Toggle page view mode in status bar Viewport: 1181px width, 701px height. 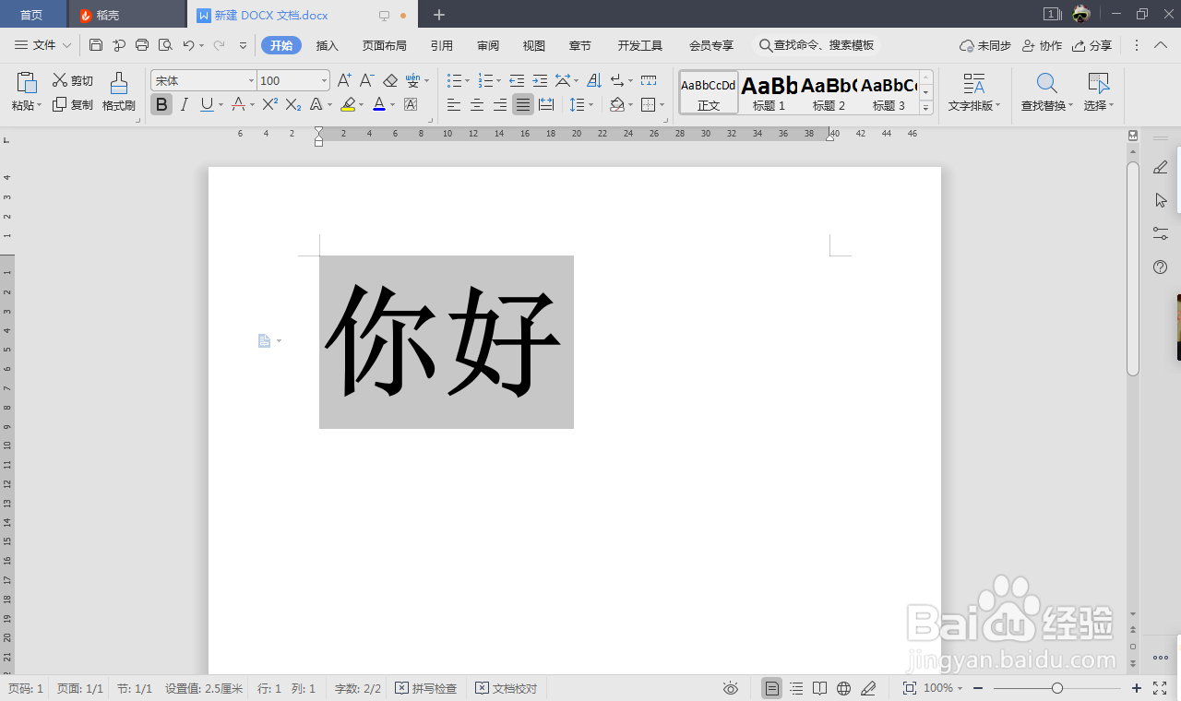(772, 688)
